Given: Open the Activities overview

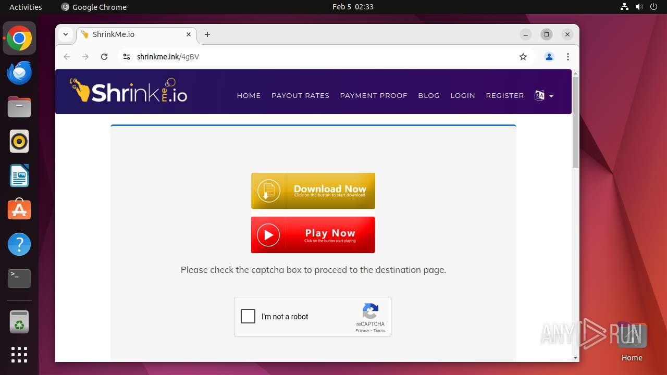Looking at the screenshot, I should coord(26,7).
